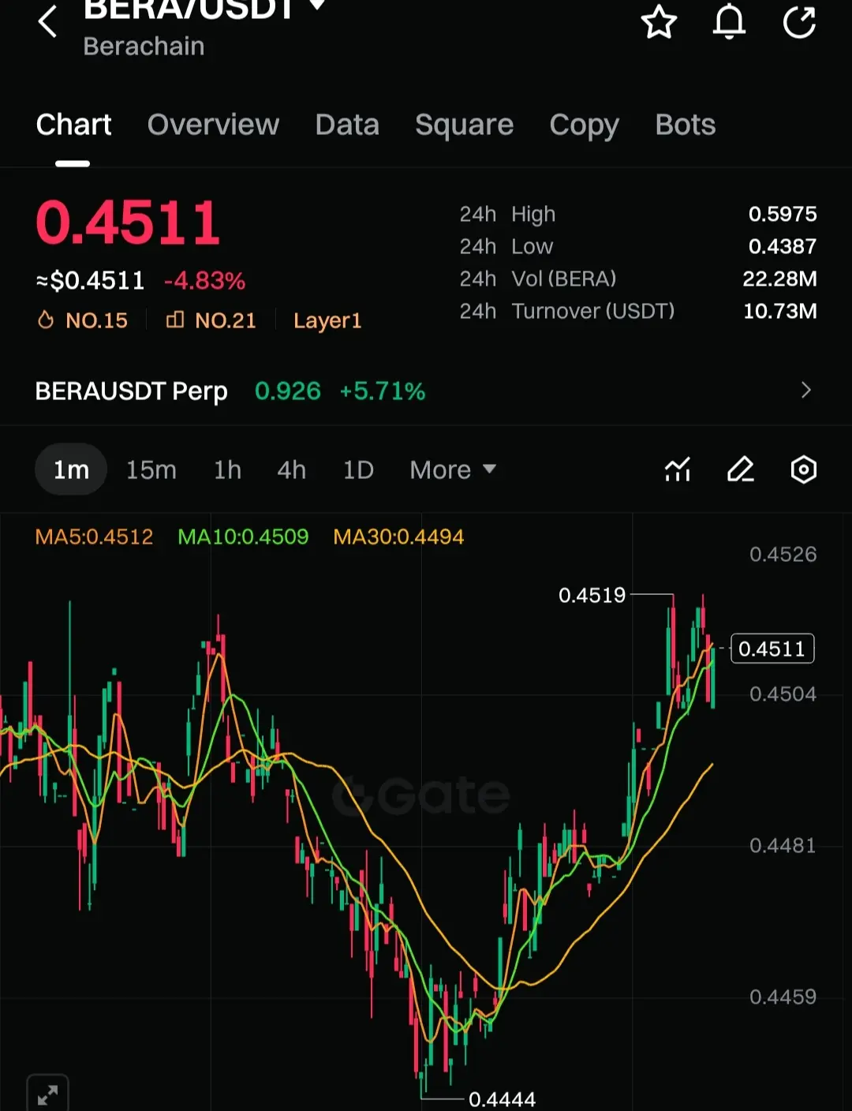Image resolution: width=852 pixels, height=1111 pixels.
Task: Tap the 0.4444 low price marker
Action: (x=502, y=1098)
